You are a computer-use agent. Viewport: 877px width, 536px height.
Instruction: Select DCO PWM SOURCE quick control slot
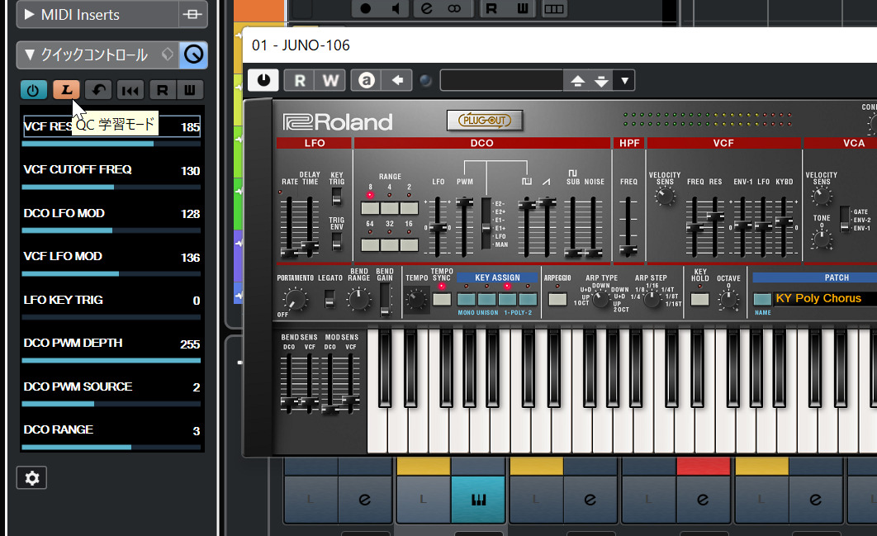(x=111, y=387)
